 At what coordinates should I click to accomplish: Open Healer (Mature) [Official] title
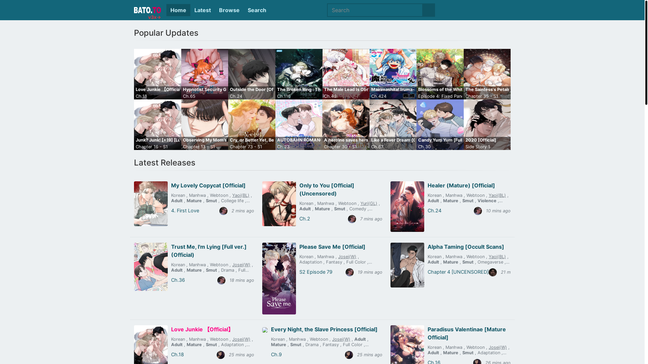point(461,185)
